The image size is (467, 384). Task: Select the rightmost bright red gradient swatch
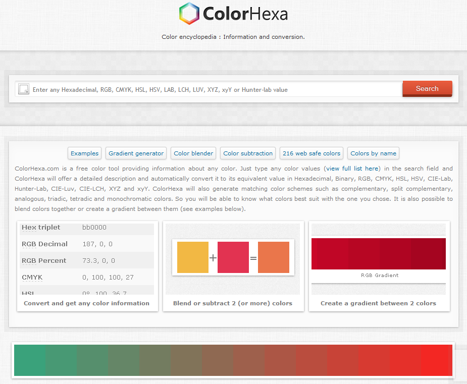tap(436, 360)
